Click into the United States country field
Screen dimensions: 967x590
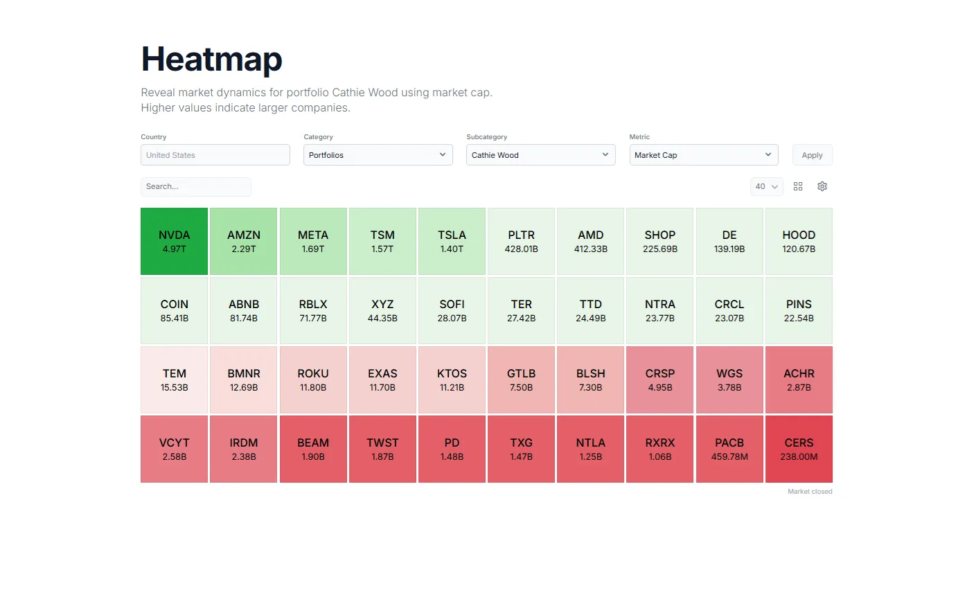[215, 154]
